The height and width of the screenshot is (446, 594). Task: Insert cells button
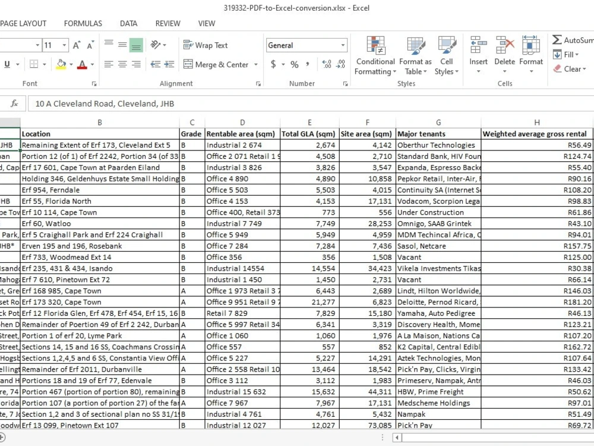478,54
